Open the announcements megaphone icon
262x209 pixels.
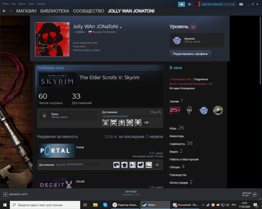pyautogui.click(x=182, y=4)
